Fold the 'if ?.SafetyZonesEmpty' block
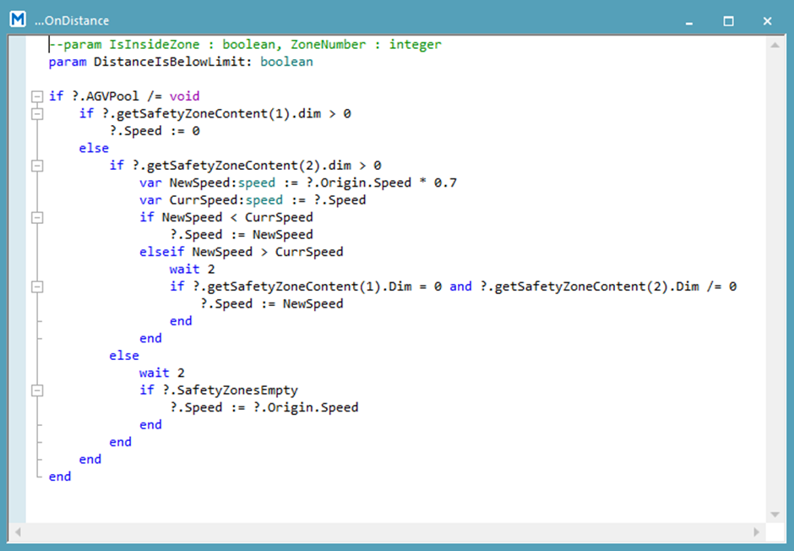The image size is (794, 551). pos(36,390)
